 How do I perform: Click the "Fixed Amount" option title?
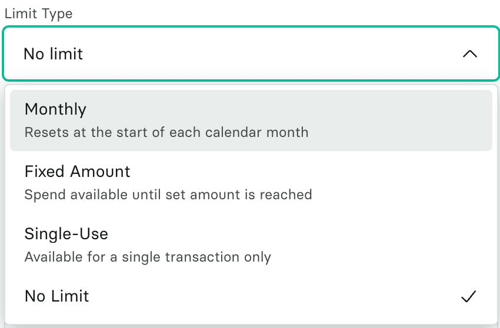pyautogui.click(x=78, y=172)
